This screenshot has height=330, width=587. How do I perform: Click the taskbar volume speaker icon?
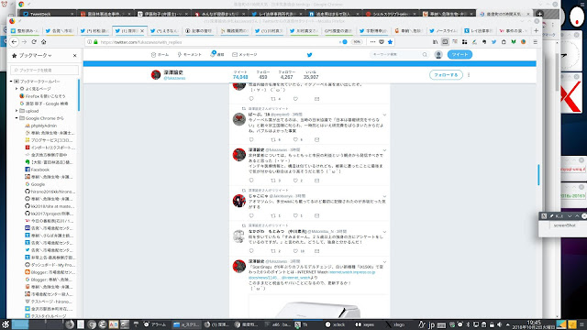pyautogui.click(x=499, y=324)
